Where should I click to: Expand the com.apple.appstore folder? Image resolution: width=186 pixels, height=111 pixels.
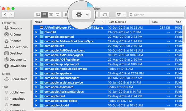click(36, 73)
